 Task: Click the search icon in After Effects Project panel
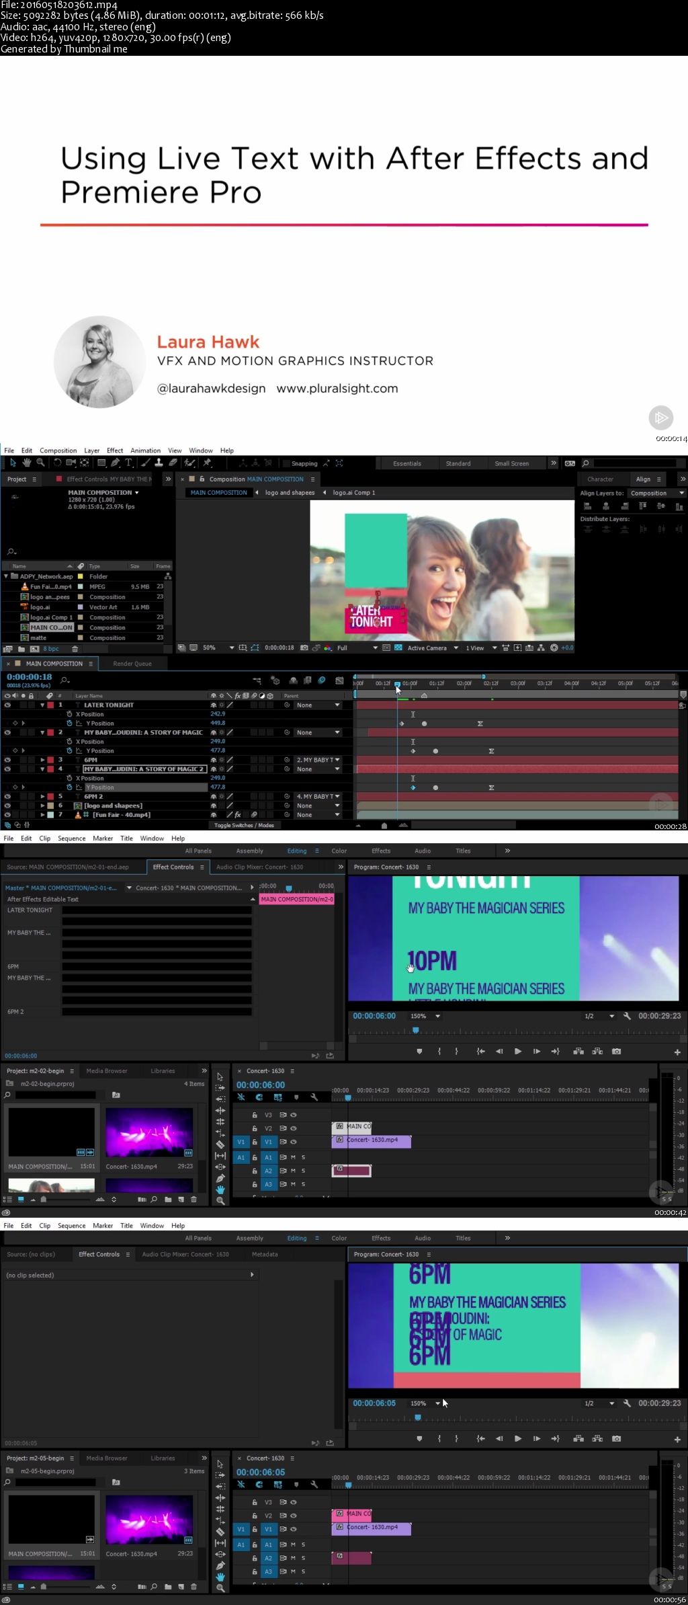point(11,551)
